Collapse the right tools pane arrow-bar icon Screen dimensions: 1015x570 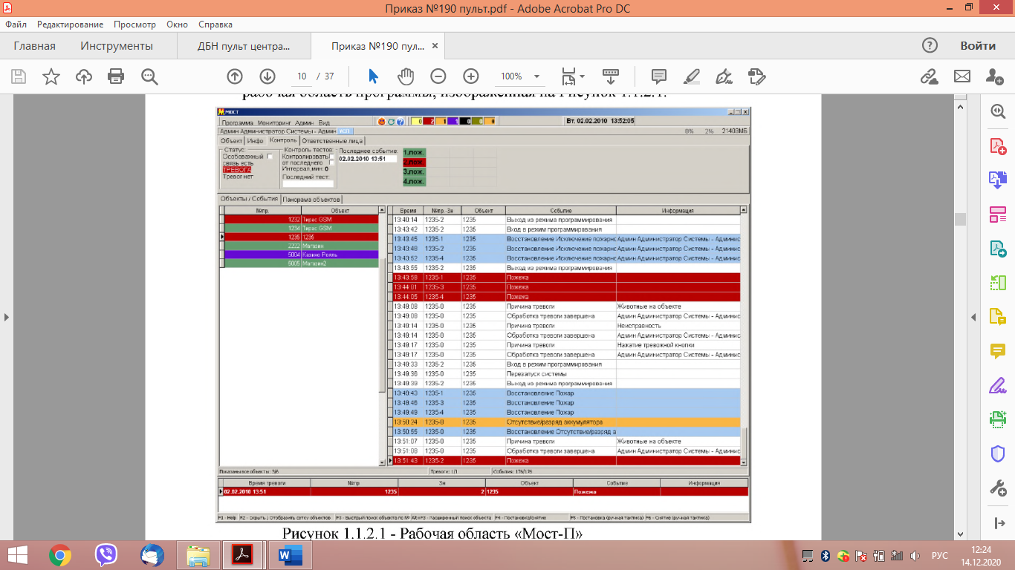(999, 523)
